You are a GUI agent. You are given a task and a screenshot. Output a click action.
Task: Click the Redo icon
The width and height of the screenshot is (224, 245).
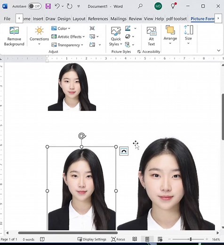[70, 6]
